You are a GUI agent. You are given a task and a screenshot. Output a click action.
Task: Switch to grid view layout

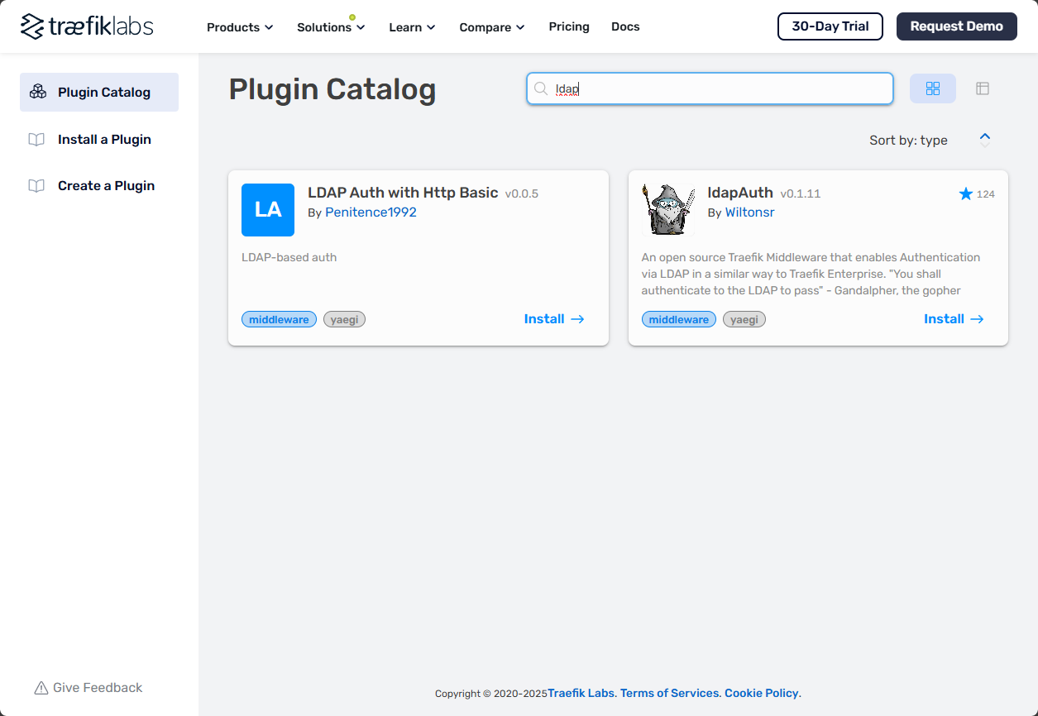[932, 88]
